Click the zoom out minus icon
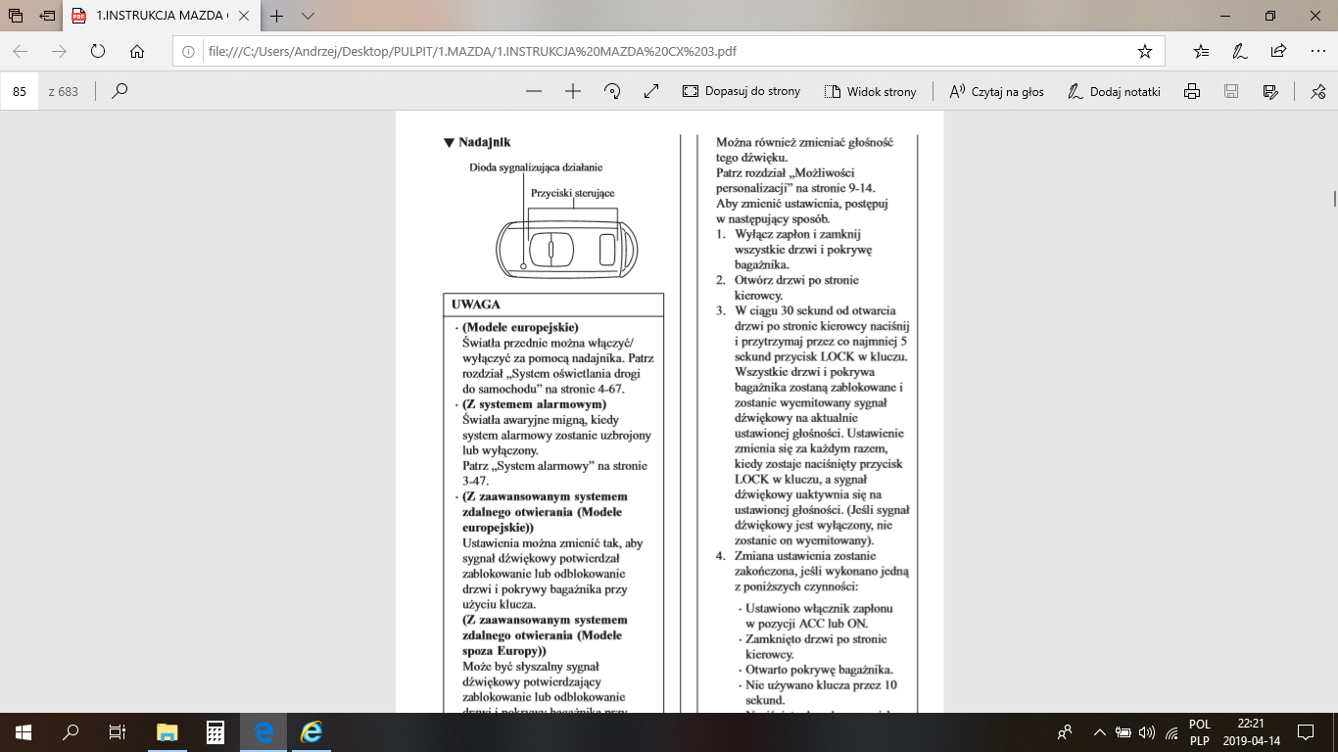Screen dimensions: 1338x752 pos(534,91)
